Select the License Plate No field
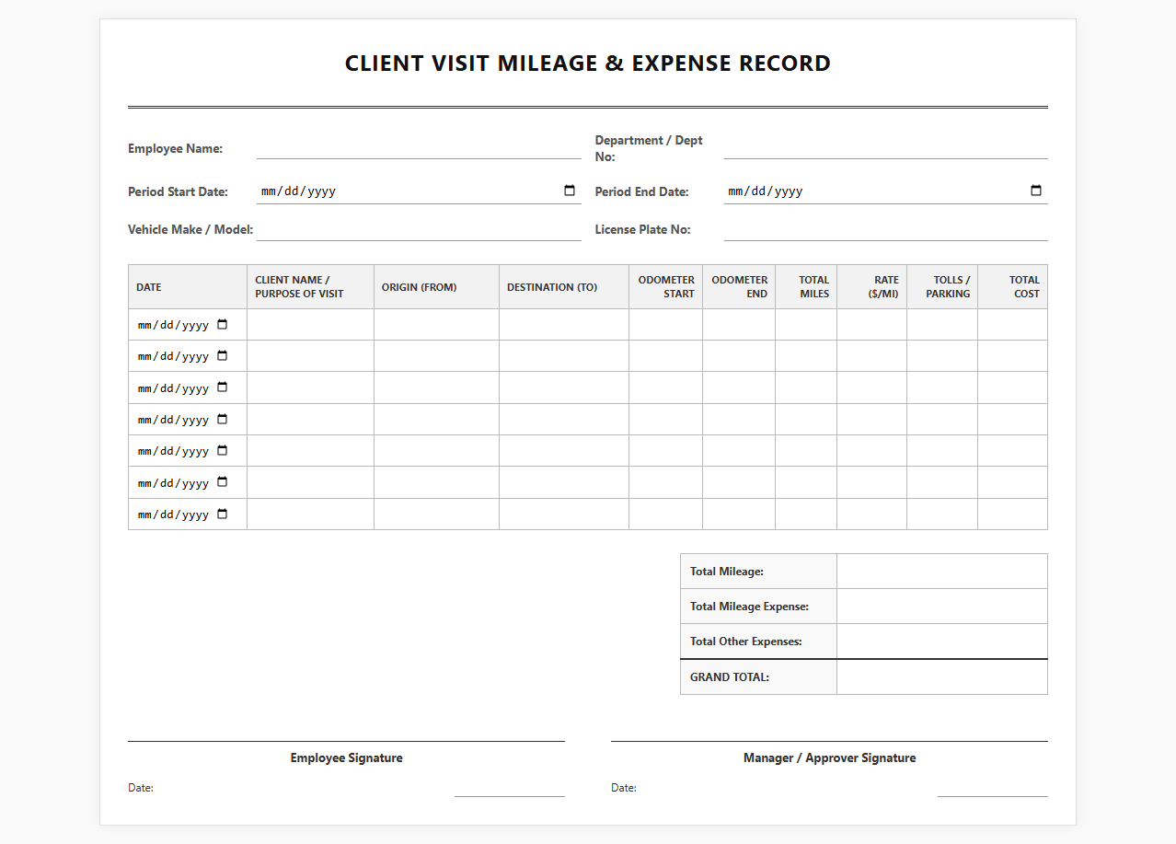 pyautogui.click(x=885, y=229)
